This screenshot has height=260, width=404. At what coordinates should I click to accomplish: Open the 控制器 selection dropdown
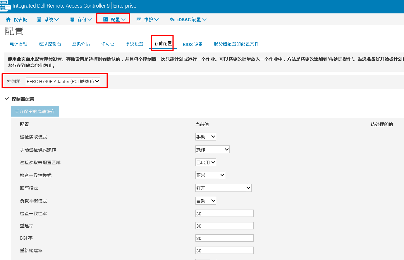63,81
